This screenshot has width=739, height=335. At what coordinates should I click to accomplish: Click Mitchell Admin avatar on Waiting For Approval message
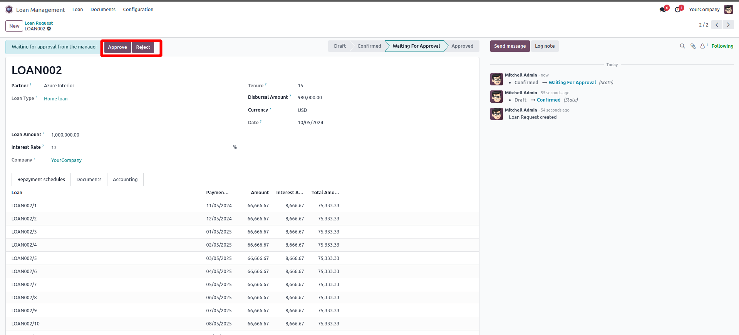click(x=496, y=79)
